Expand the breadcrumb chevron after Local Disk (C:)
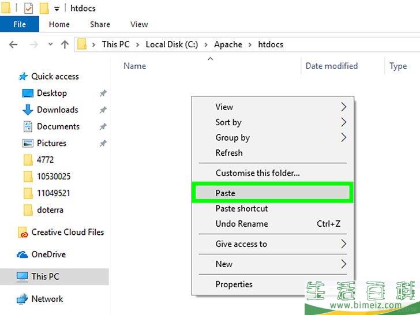 pyautogui.click(x=206, y=45)
